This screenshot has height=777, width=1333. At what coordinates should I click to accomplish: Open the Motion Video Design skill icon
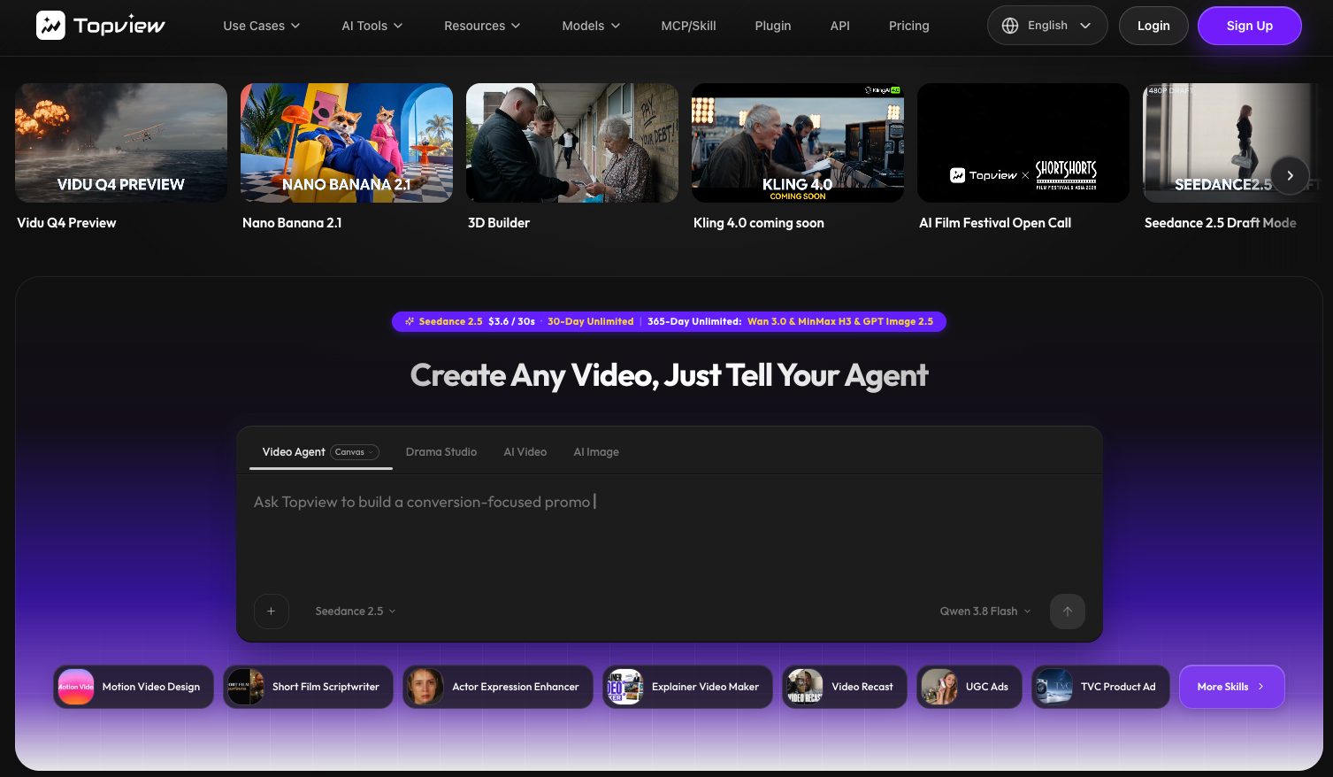(76, 687)
